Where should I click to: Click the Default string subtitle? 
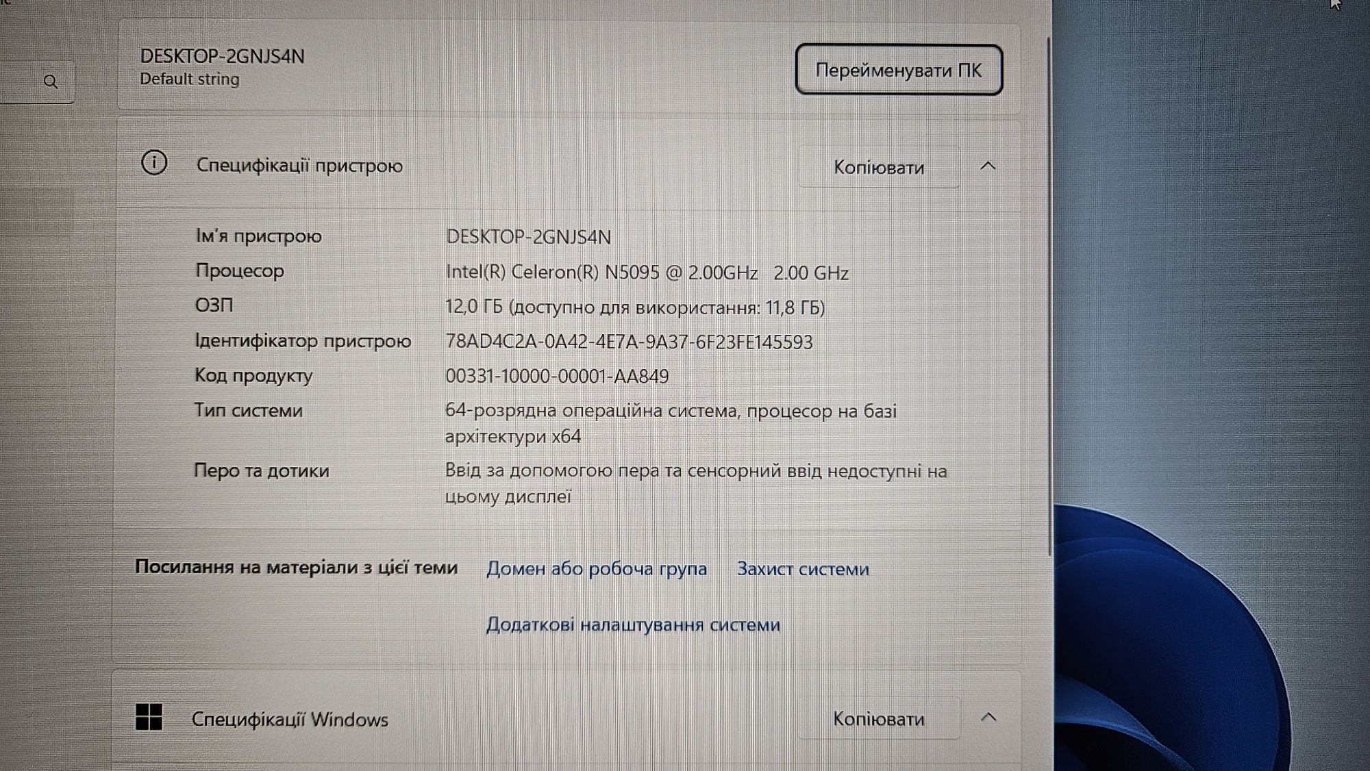coord(190,79)
